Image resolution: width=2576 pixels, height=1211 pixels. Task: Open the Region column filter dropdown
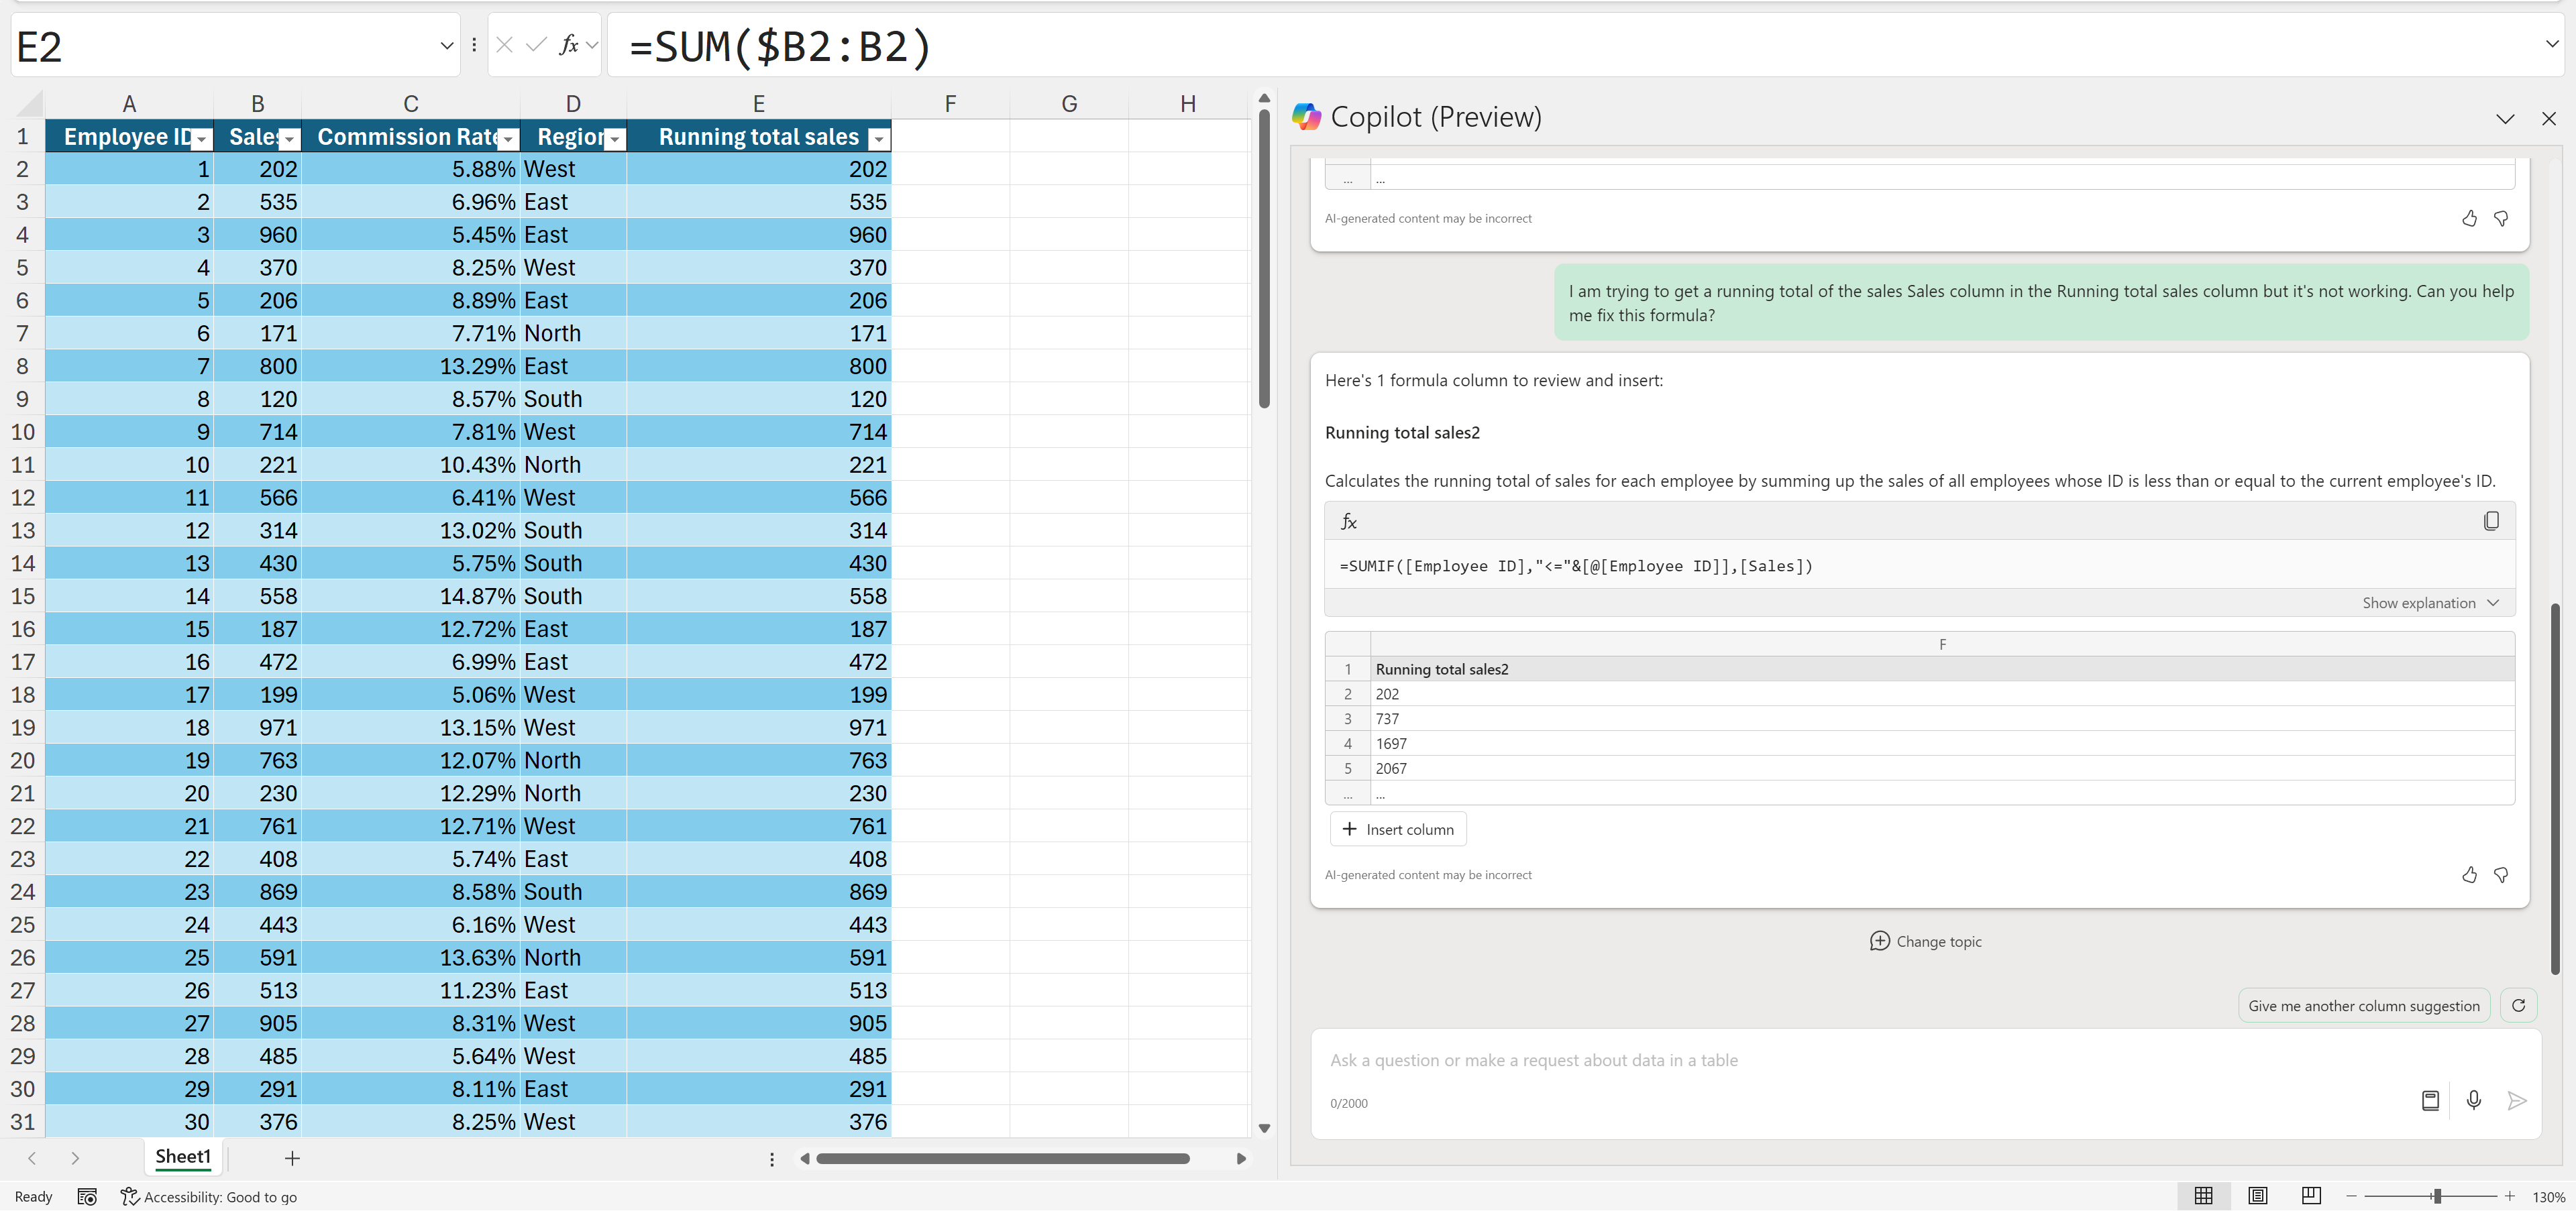(615, 139)
